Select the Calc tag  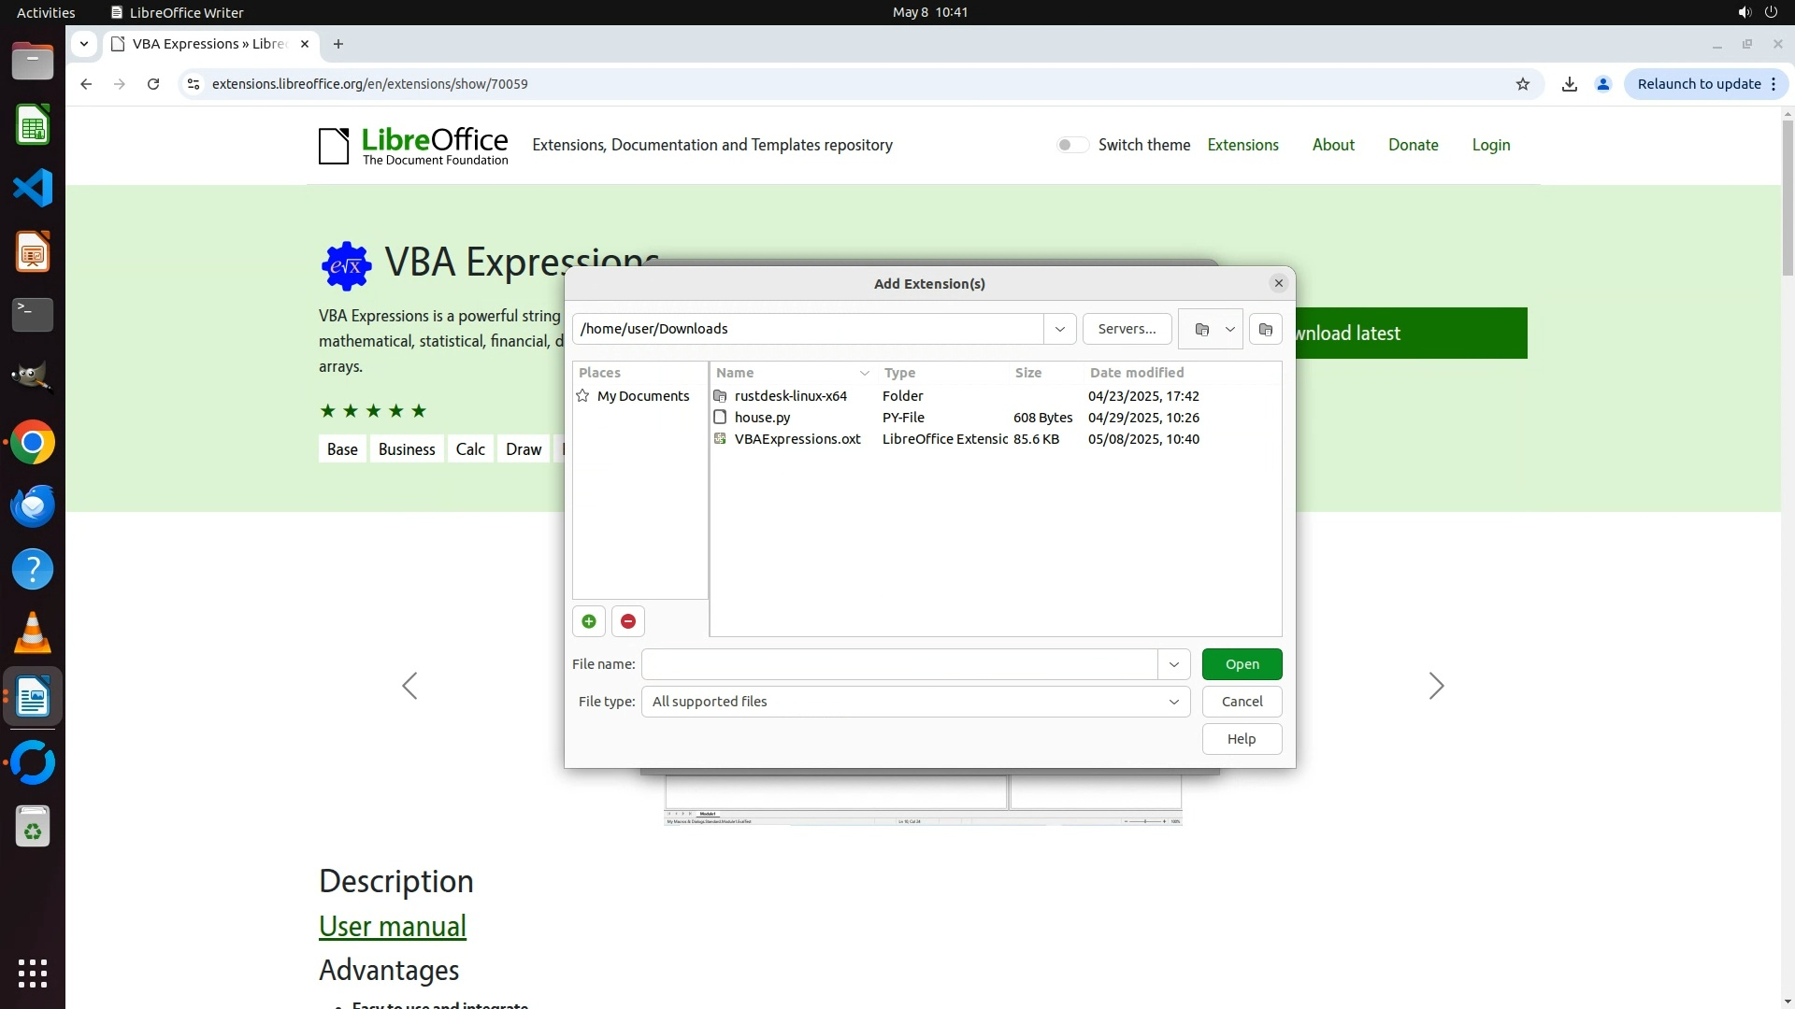tap(470, 449)
